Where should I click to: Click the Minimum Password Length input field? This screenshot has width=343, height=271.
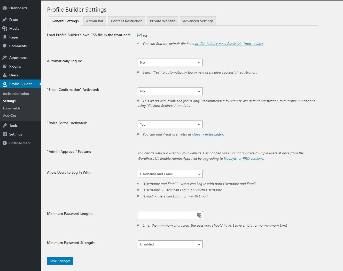tap(167, 215)
